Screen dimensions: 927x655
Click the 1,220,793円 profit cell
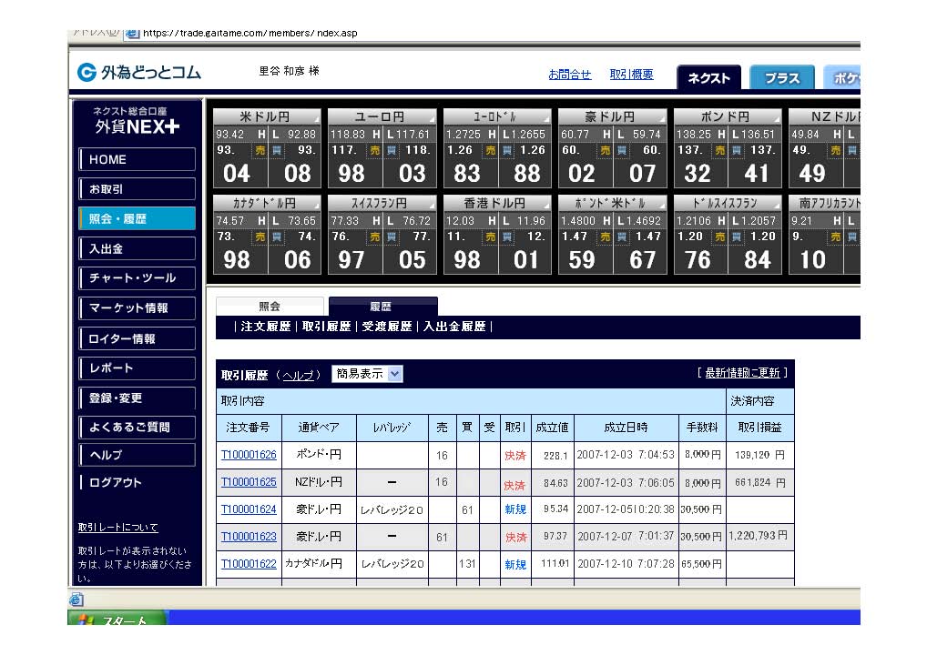(759, 537)
